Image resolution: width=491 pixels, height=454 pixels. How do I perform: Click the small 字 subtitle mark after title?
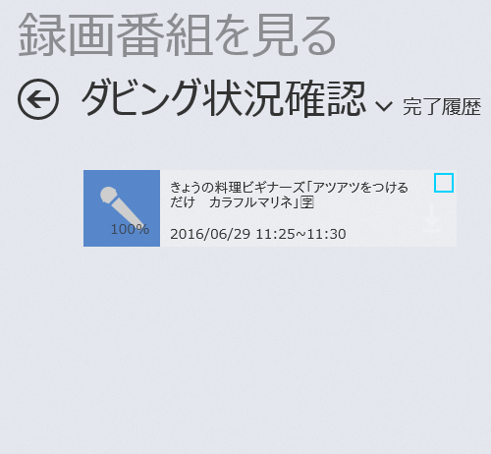[x=307, y=202]
